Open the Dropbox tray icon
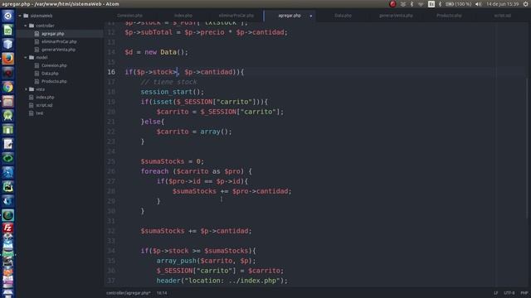The image size is (531, 298). 403,4
